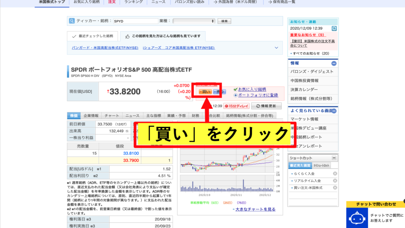Click the thumbs-up icon on related stocks tab

127,36
